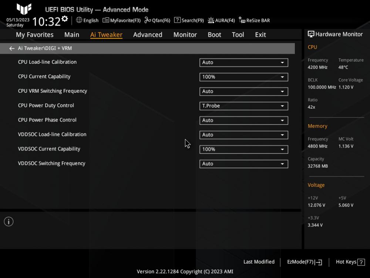Click the Core Voltage value 1.120 V

[x=346, y=87]
